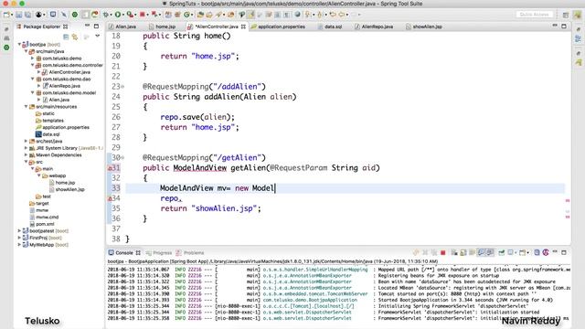The width and height of the screenshot is (585, 329).
Task: Maximize the editor area
Action: click(x=564, y=27)
